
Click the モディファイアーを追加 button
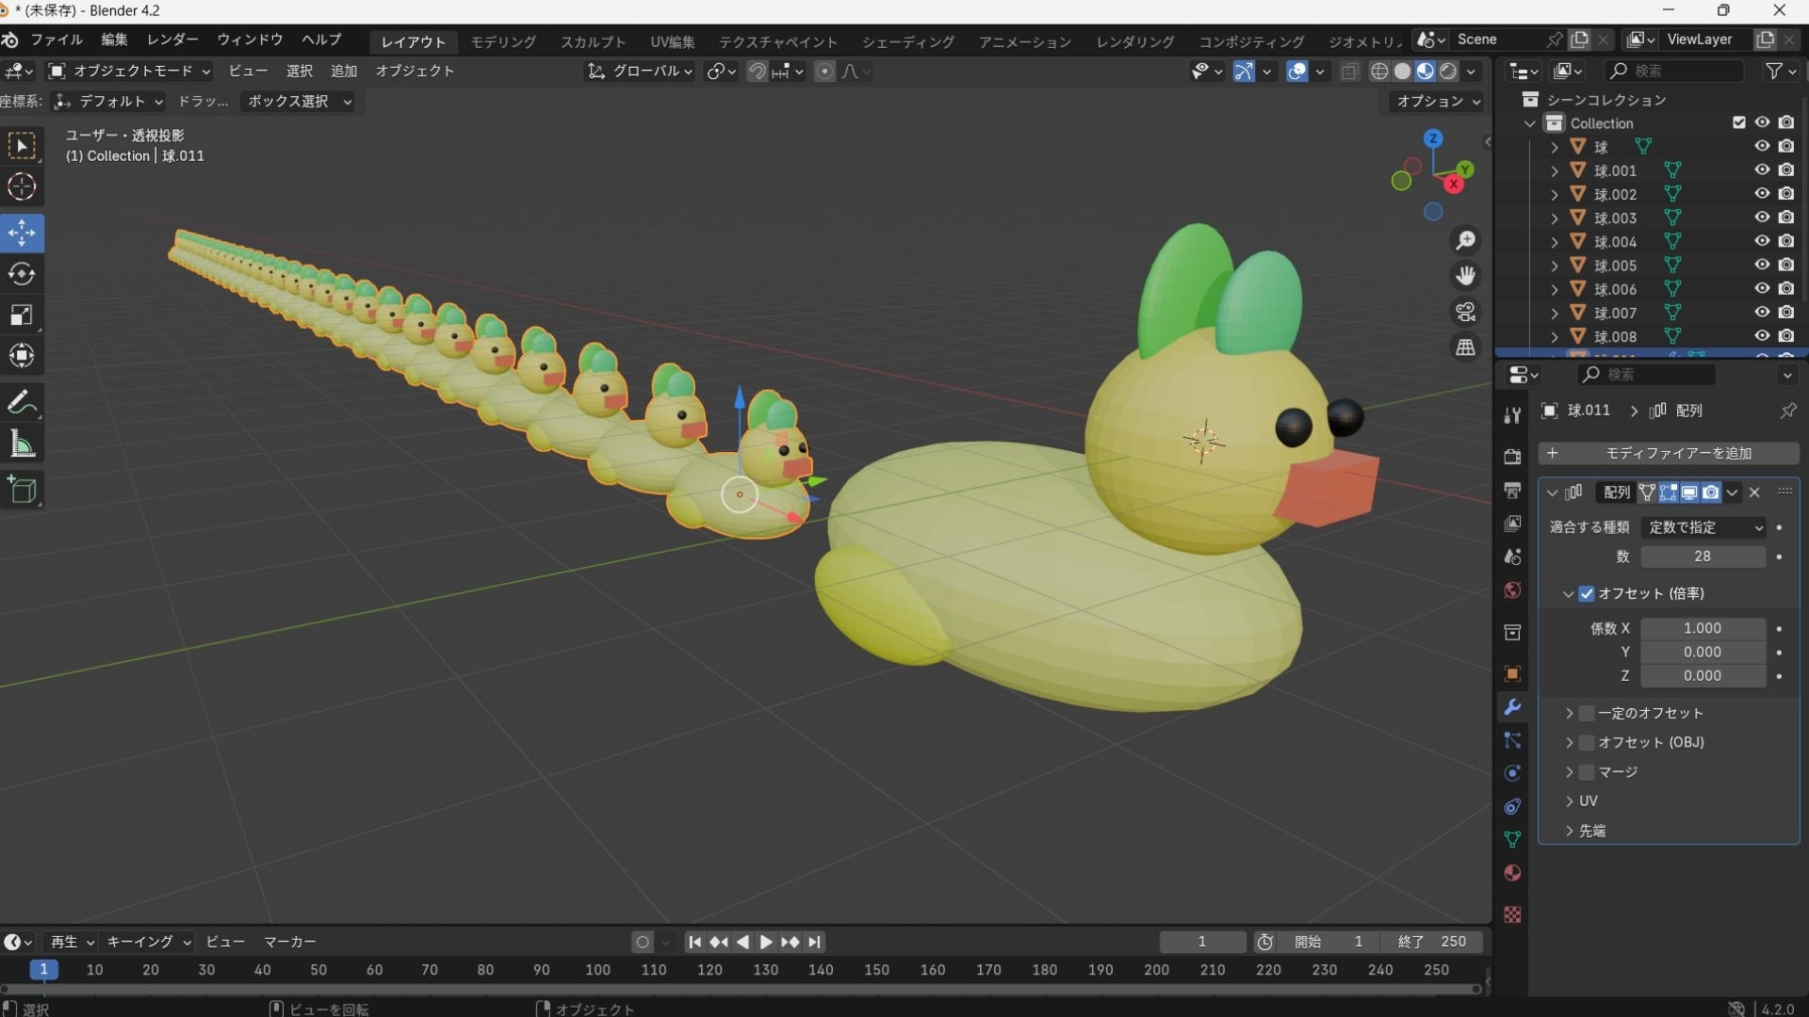coord(1668,453)
